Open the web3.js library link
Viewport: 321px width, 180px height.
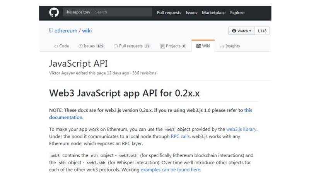[241, 129]
